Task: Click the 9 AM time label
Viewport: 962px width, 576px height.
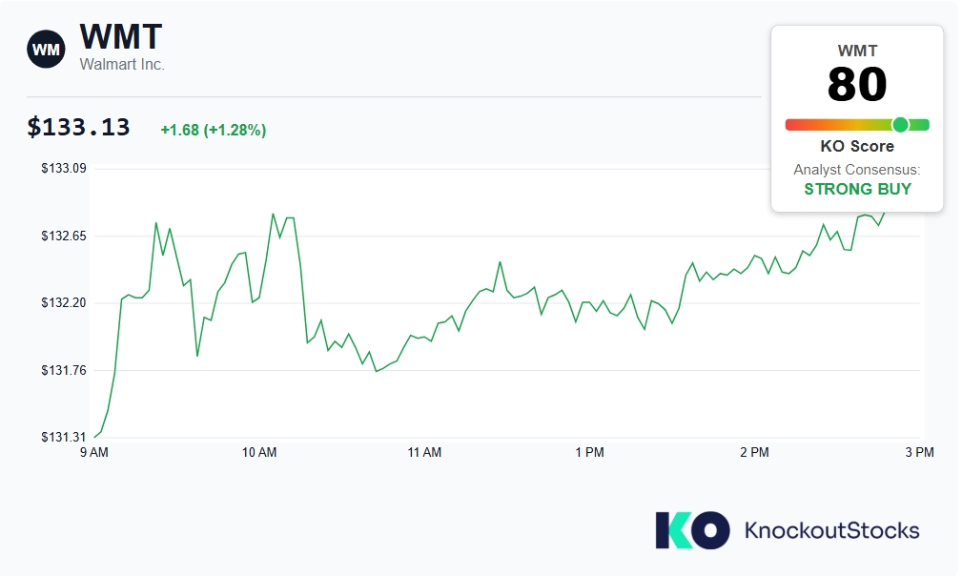Action: 93,453
